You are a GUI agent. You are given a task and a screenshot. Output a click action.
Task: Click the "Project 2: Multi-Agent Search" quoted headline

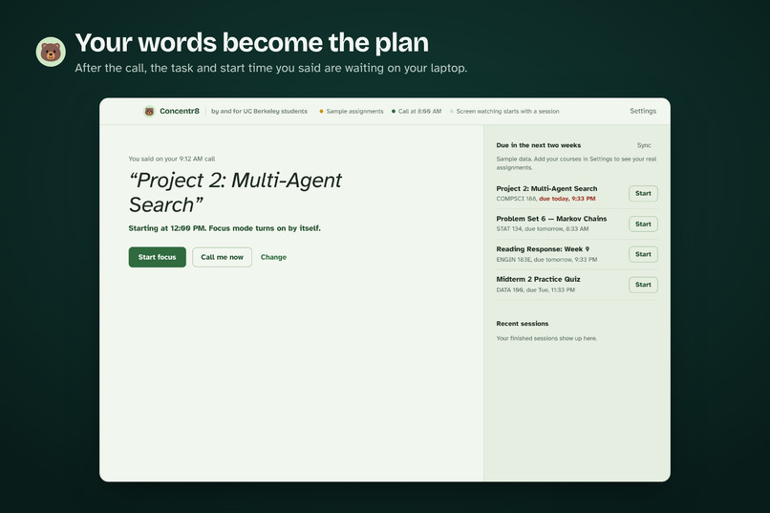pos(235,192)
